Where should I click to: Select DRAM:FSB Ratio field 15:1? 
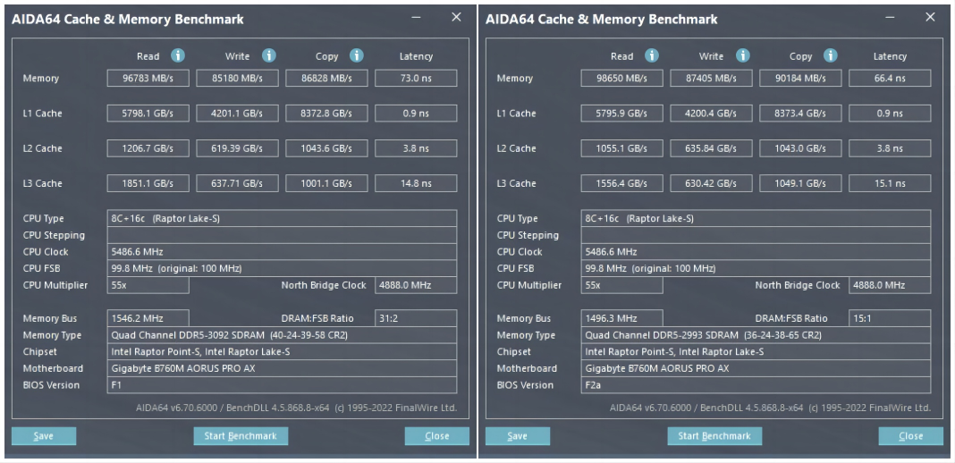tap(890, 318)
